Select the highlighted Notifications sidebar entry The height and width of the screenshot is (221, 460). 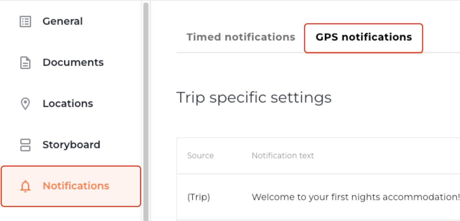76,186
